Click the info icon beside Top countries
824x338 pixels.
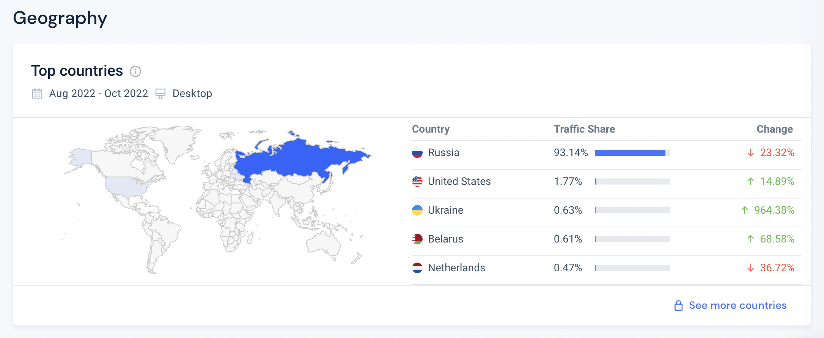point(135,71)
